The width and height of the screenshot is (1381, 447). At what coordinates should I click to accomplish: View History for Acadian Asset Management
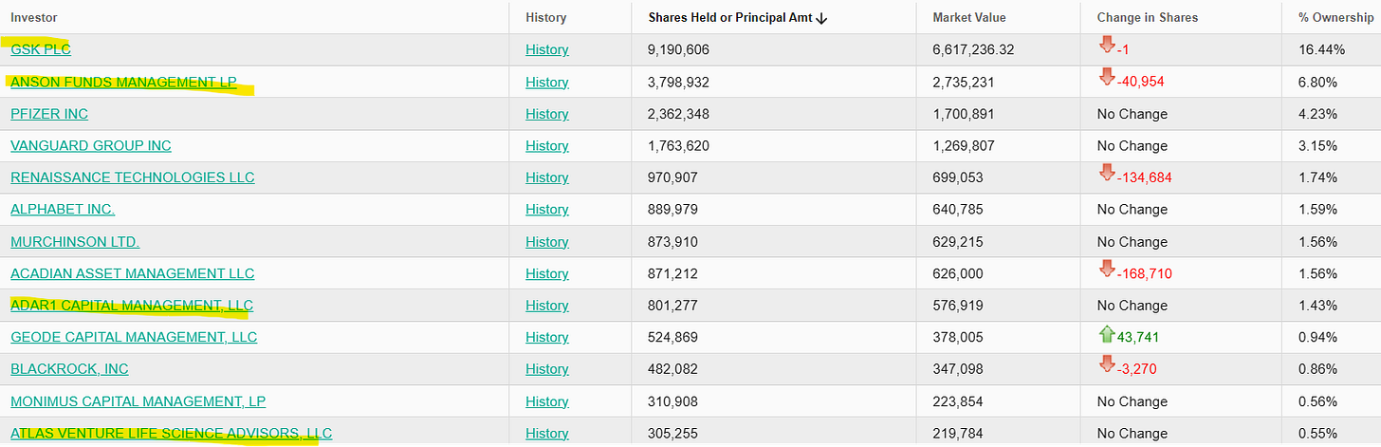click(x=547, y=273)
